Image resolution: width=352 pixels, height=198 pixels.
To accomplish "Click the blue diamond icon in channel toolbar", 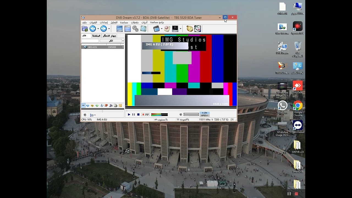I will (x=88, y=105).
